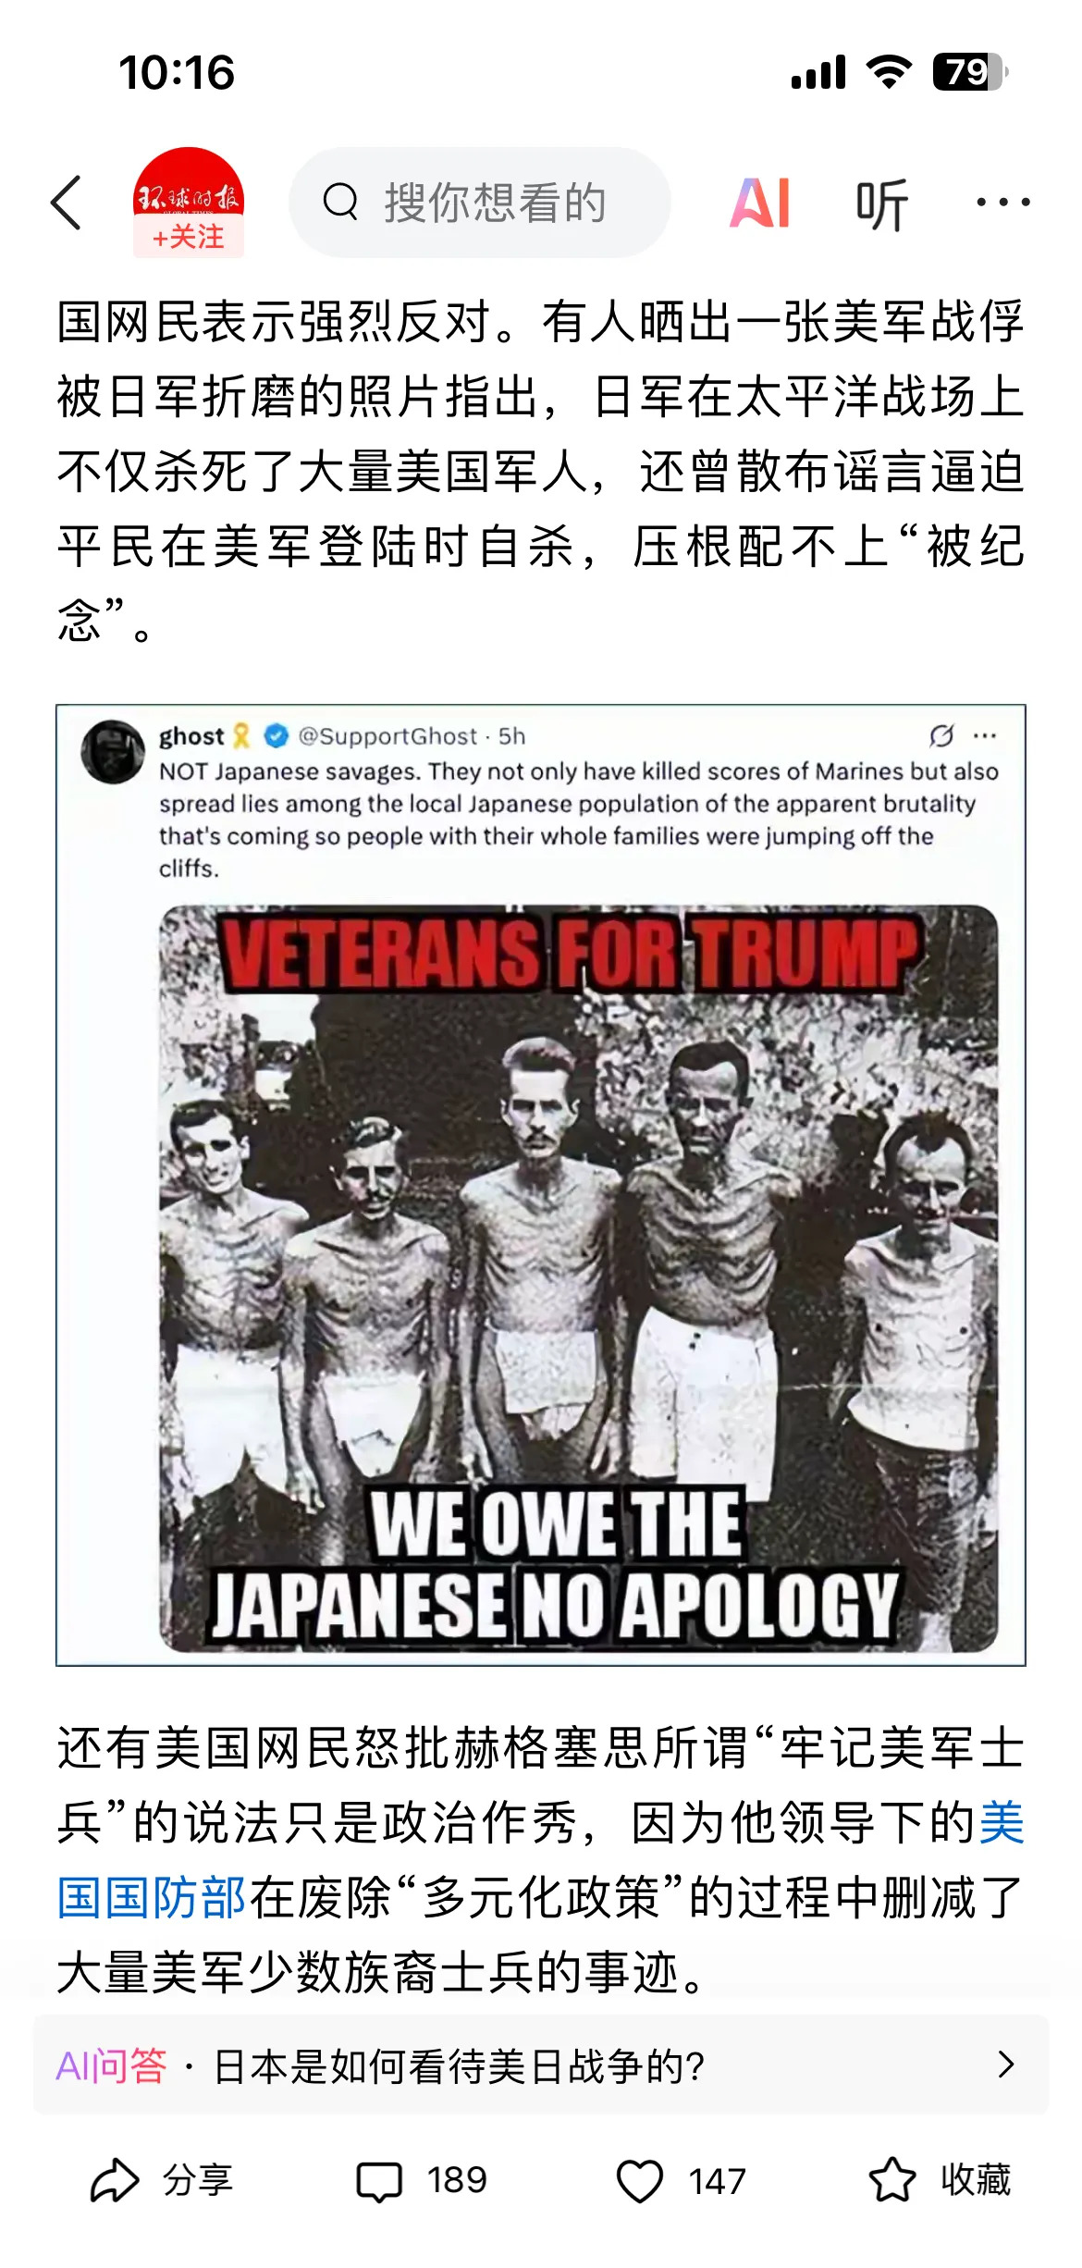Expand the AI问答 chevron arrow

(x=1007, y=2065)
